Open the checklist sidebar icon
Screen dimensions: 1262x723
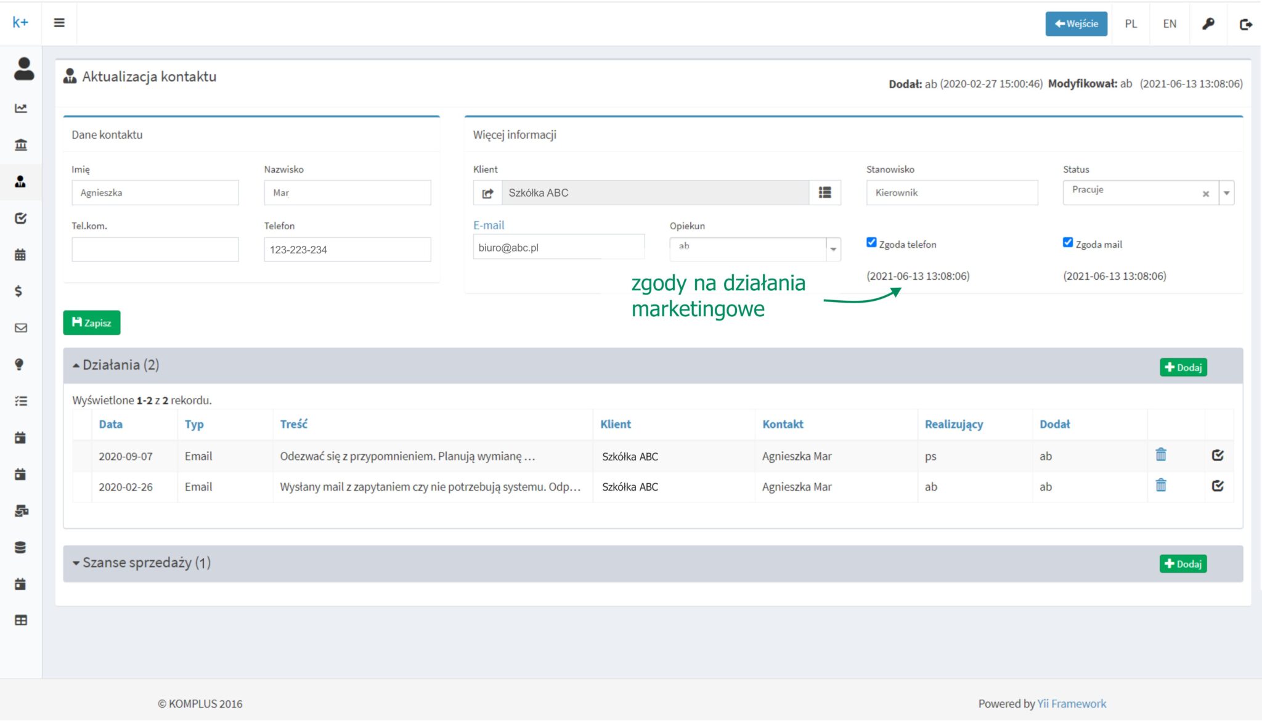(21, 401)
